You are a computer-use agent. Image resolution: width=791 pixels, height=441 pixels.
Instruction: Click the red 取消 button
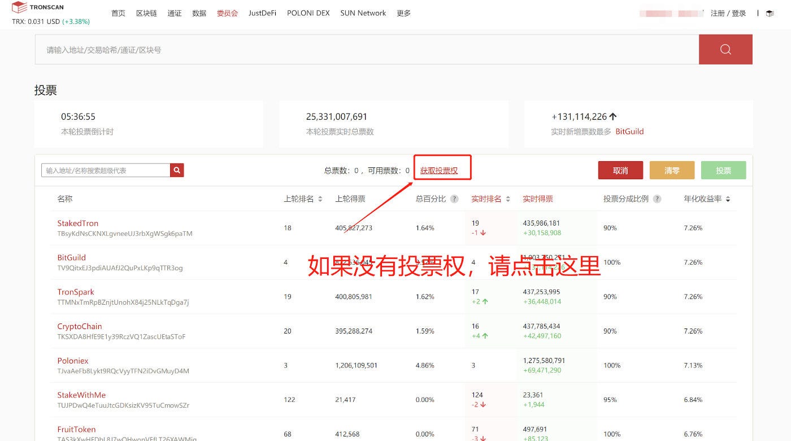[620, 170]
